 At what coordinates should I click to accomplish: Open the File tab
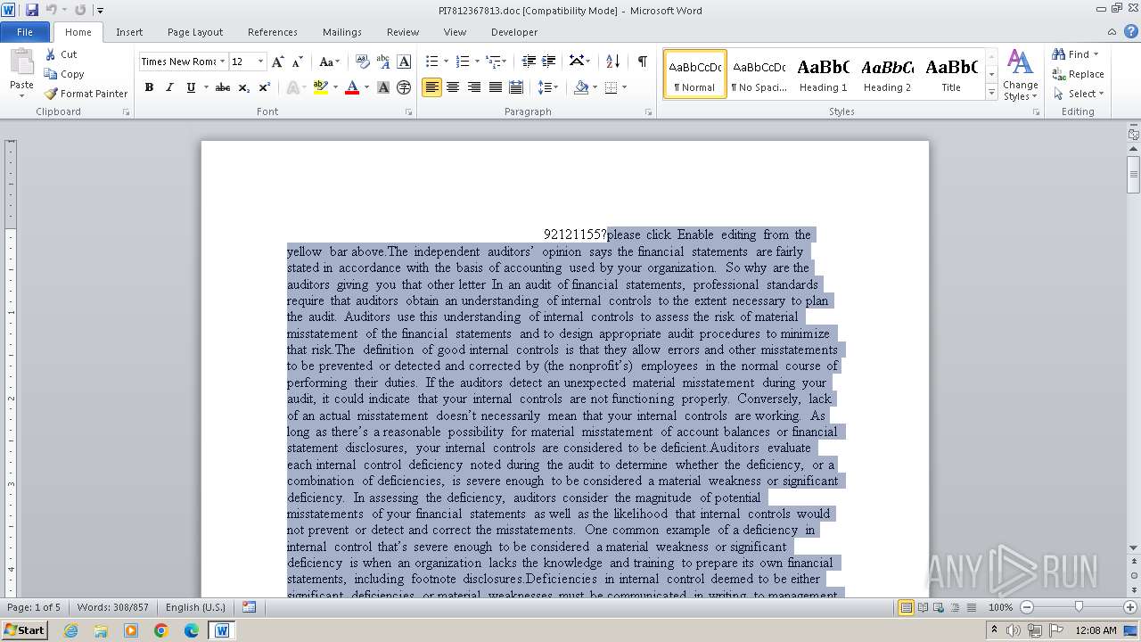pyautogui.click(x=25, y=32)
